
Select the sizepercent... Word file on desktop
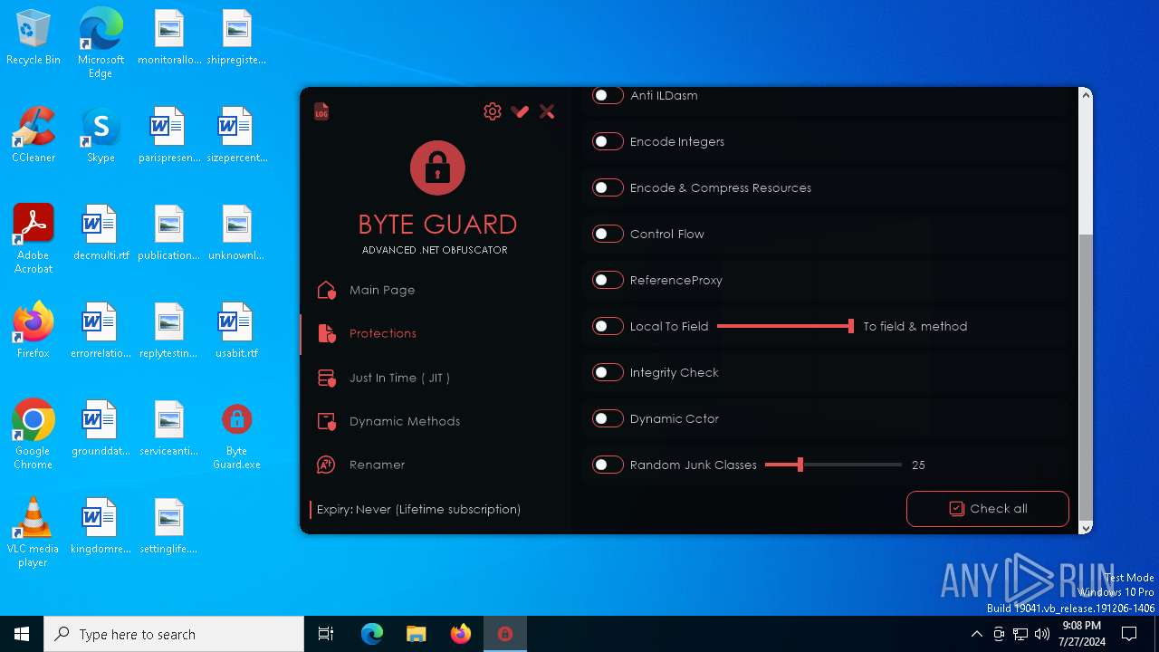click(x=236, y=134)
